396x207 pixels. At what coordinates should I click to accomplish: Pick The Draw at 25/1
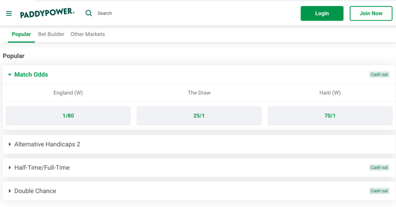[x=199, y=116]
